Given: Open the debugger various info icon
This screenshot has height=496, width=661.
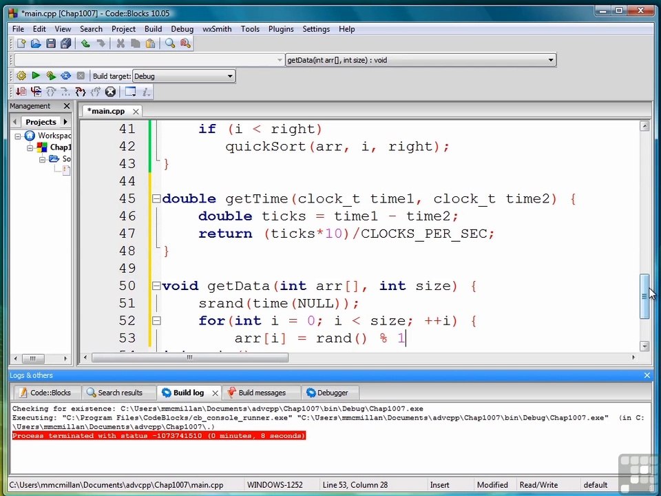Looking at the screenshot, I should 146,92.
